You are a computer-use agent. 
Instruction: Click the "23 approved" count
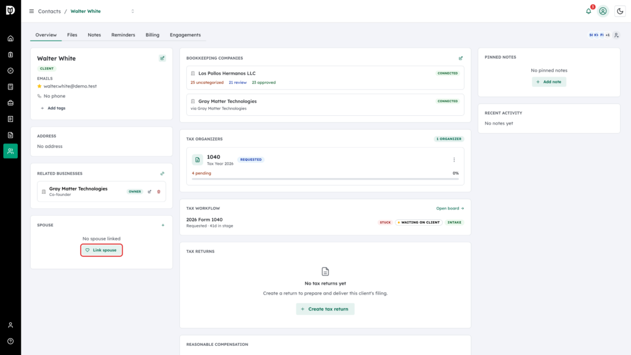click(x=264, y=83)
